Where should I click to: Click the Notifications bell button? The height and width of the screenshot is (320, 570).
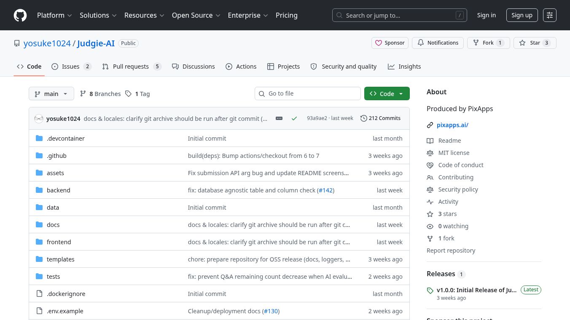click(437, 43)
